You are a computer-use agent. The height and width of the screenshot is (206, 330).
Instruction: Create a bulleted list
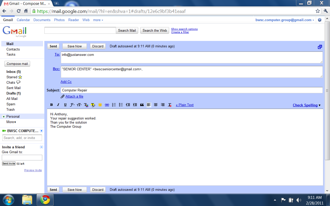121,105
